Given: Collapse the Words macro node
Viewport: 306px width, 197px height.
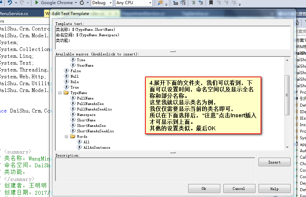Looking at the screenshot, I should (66, 136).
